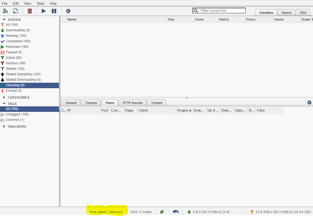Resume torrents with the play icon

pyautogui.click(x=44, y=11)
